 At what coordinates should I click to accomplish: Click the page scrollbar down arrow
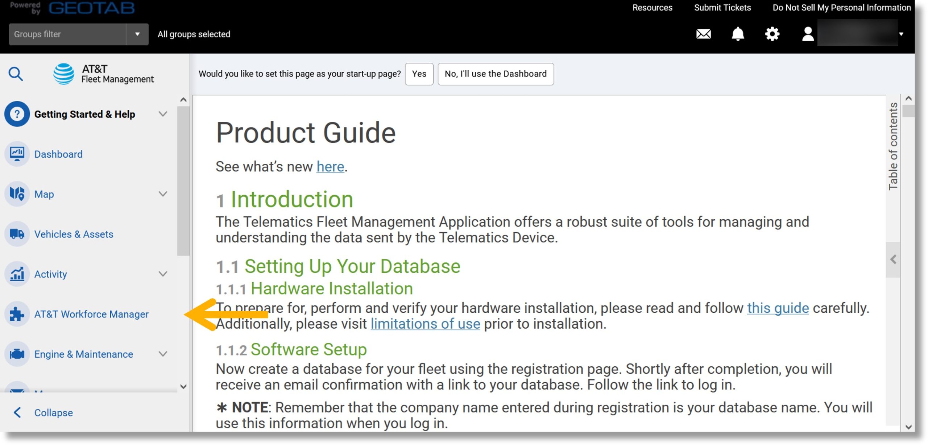tap(908, 427)
